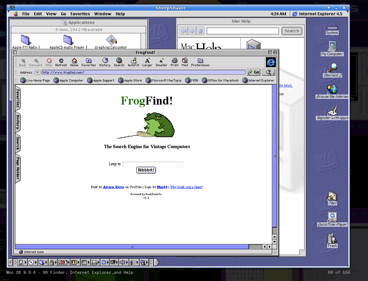Open the Microsoft MacTopia favorites bar link

click(x=164, y=81)
